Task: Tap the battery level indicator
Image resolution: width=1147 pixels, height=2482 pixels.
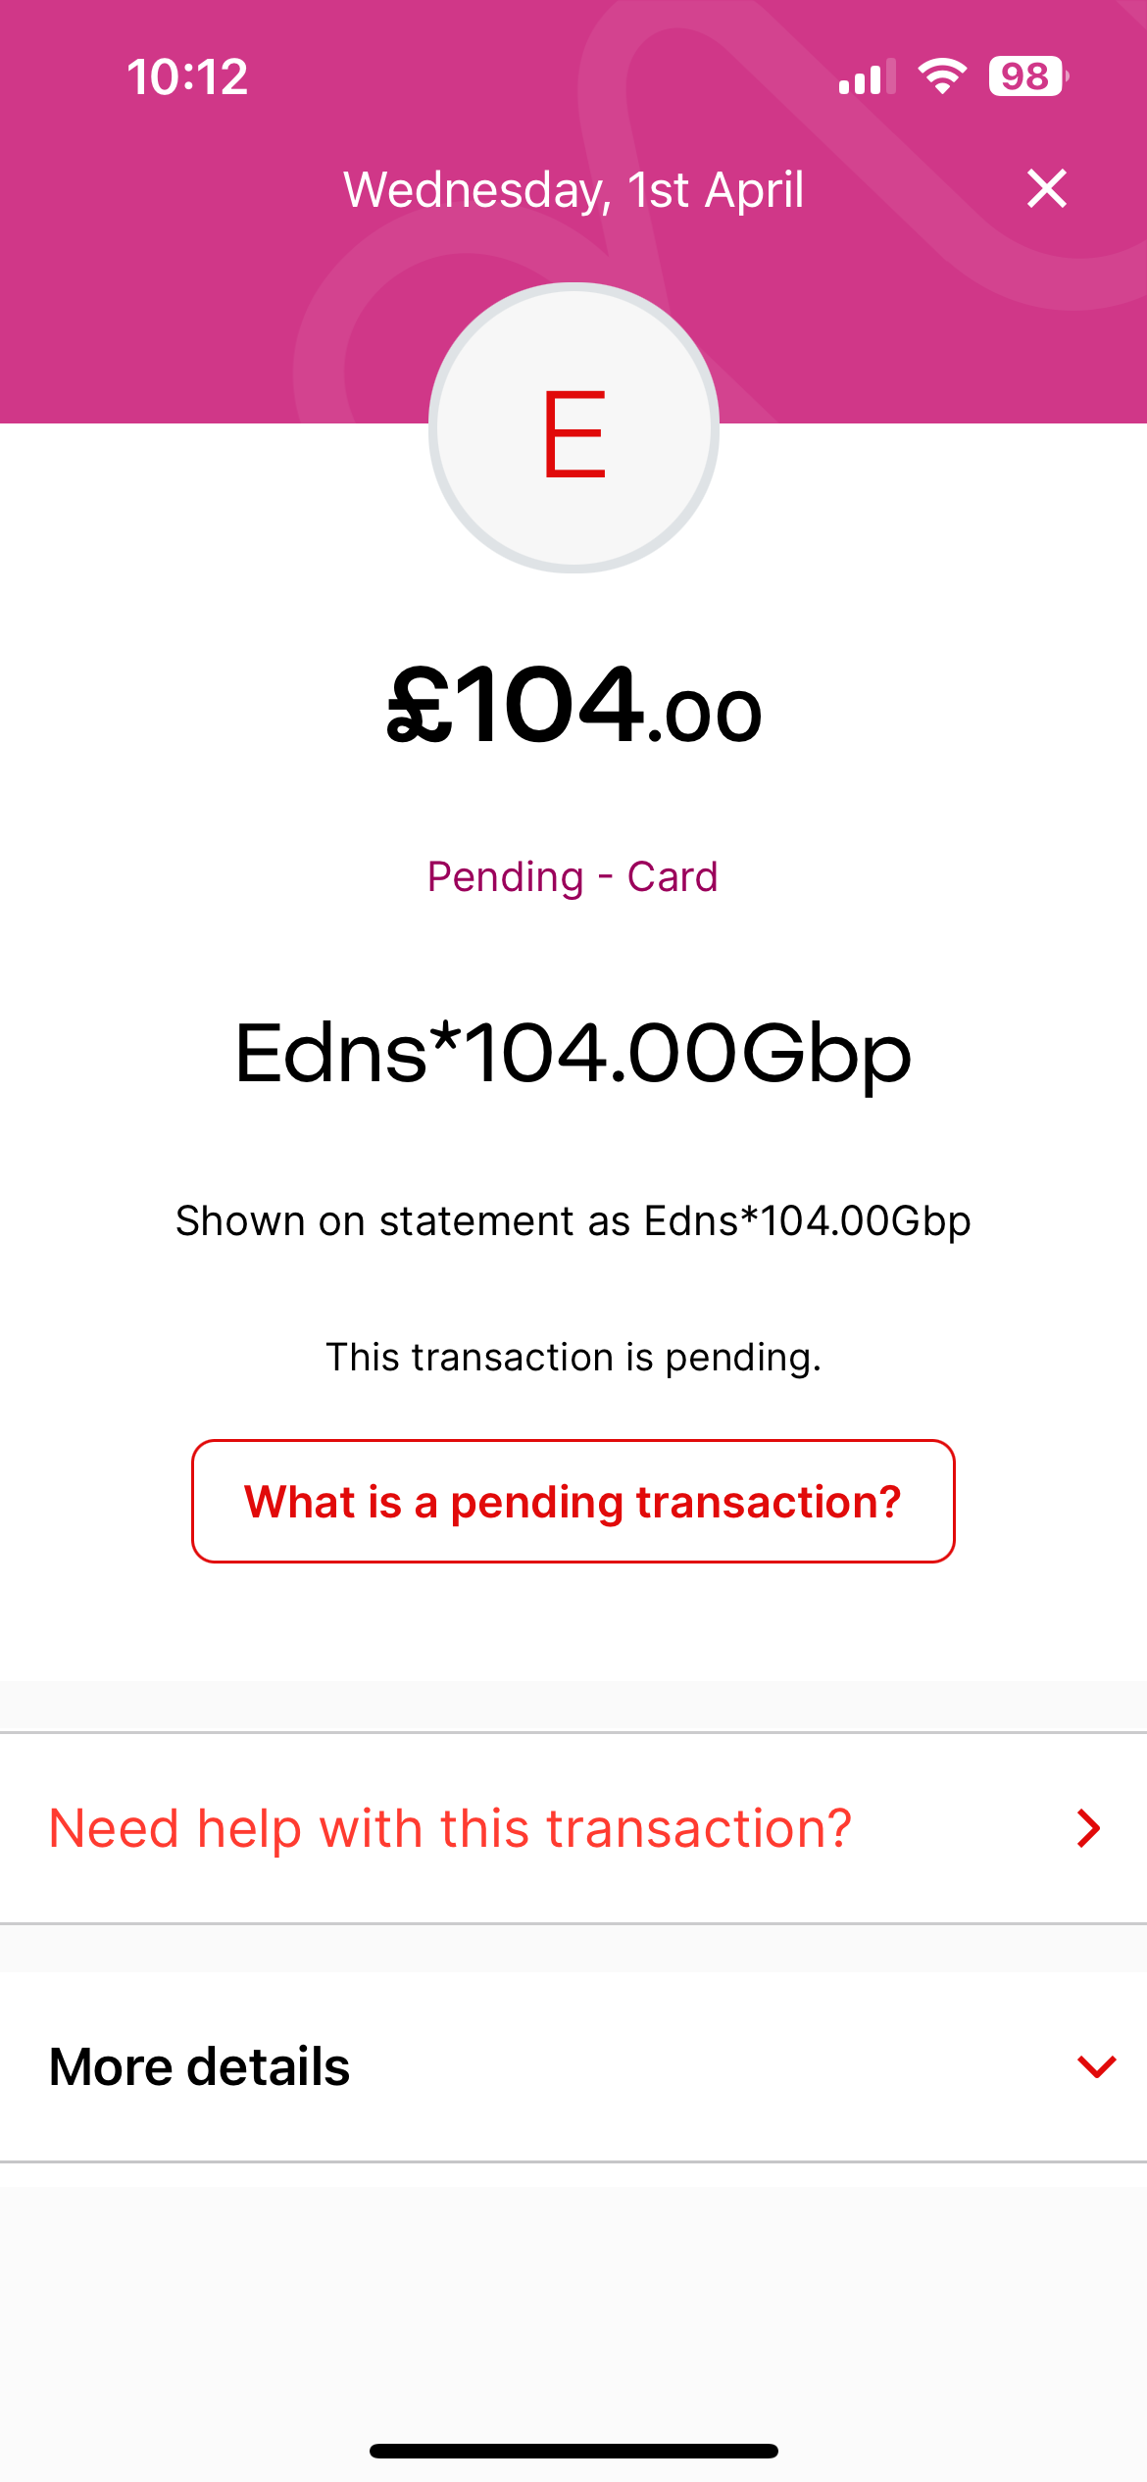Action: coord(1026,76)
